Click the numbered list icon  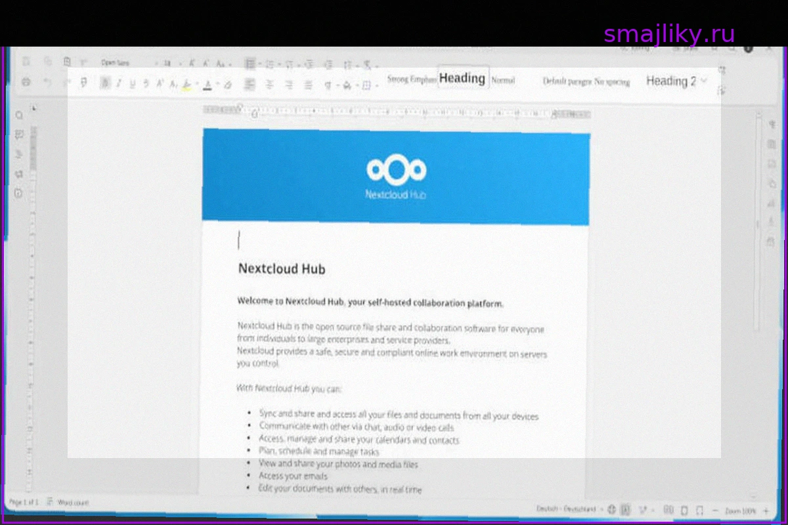269,64
